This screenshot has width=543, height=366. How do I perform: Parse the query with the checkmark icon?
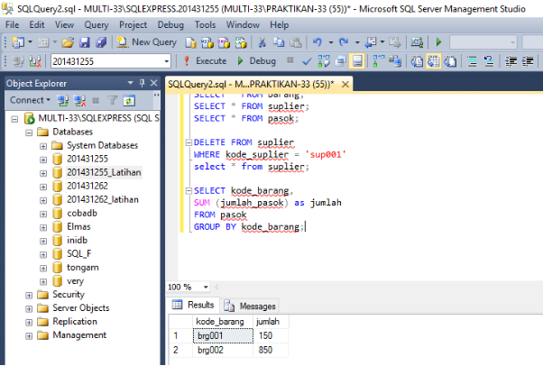307,61
